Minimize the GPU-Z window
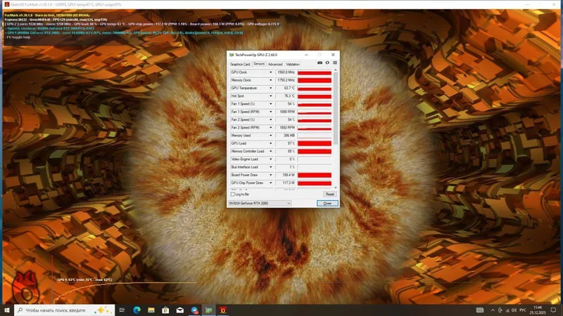This screenshot has width=563, height=316. pos(306,55)
